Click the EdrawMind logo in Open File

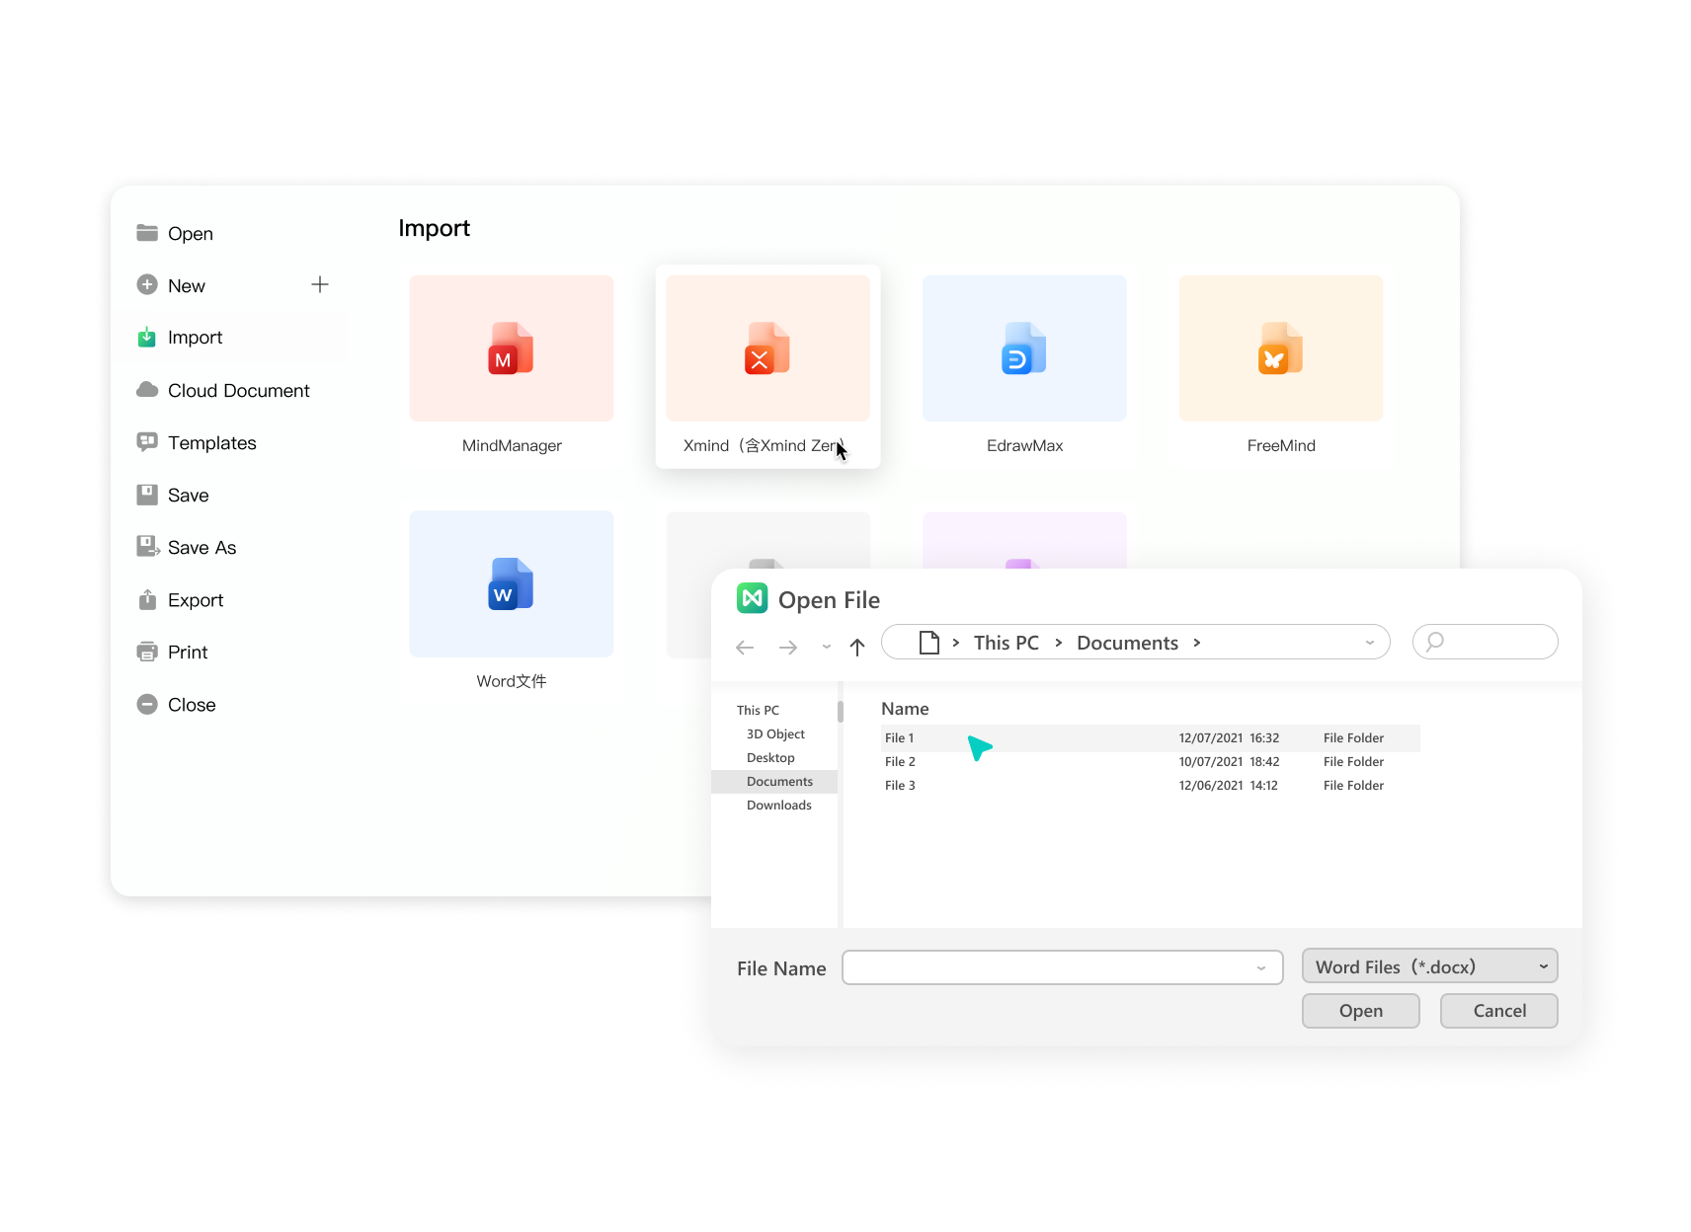(x=753, y=598)
